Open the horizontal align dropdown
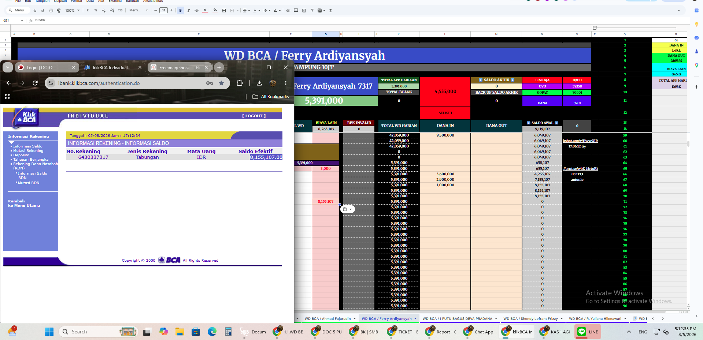Screen dimensions: 703x340 click(x=246, y=11)
